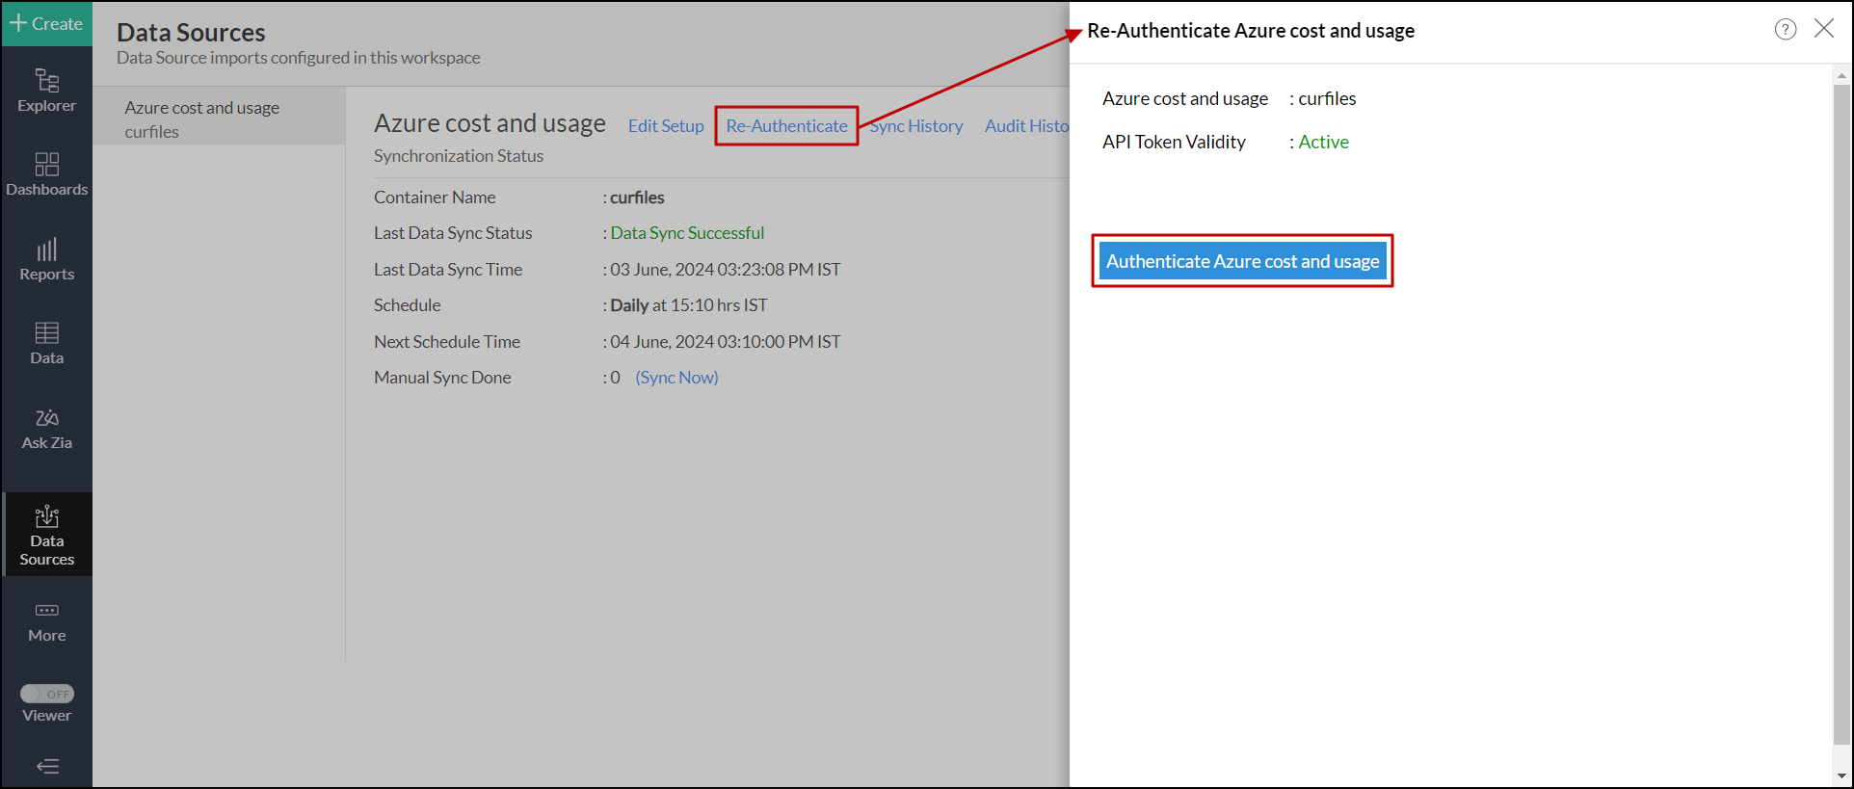
Task: Click the Re-Authenticate link
Action: (786, 126)
